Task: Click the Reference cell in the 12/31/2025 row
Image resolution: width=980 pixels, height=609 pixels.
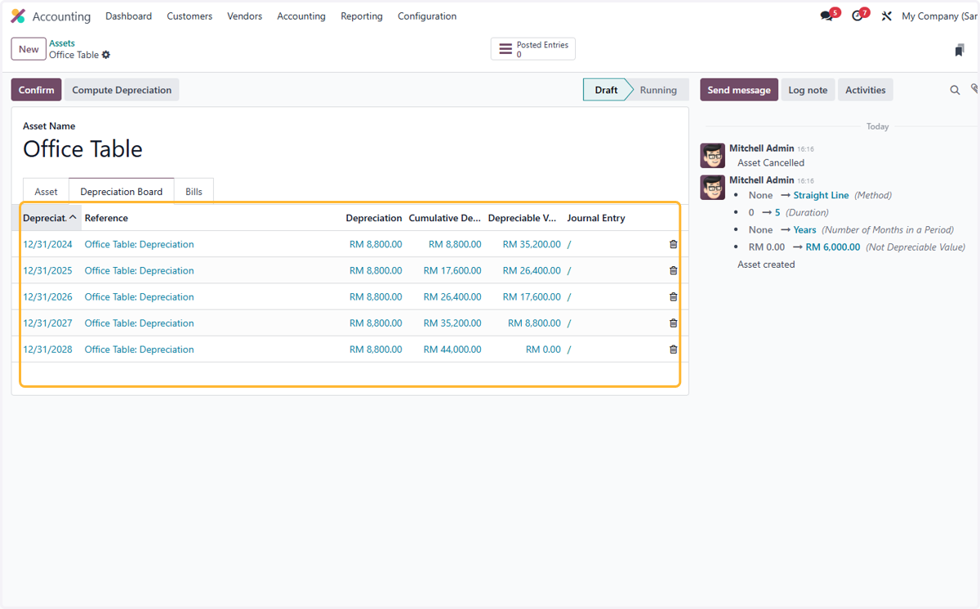Action: coord(140,270)
